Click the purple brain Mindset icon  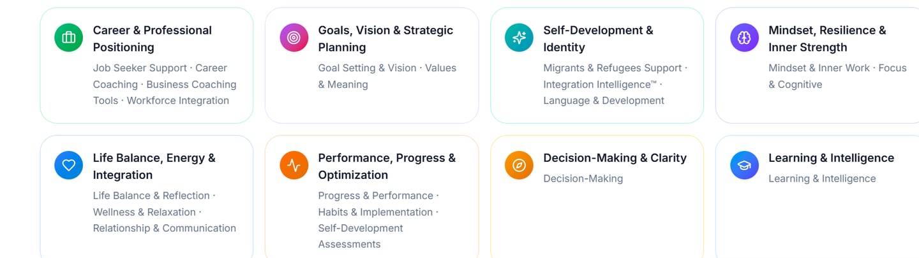(x=744, y=38)
